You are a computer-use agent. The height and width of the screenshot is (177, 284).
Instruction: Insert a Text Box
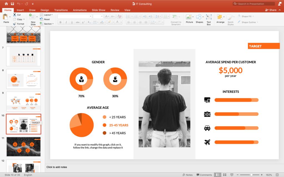tap(209, 19)
